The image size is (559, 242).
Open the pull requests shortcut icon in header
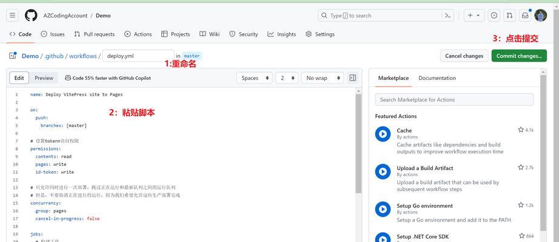click(x=509, y=15)
